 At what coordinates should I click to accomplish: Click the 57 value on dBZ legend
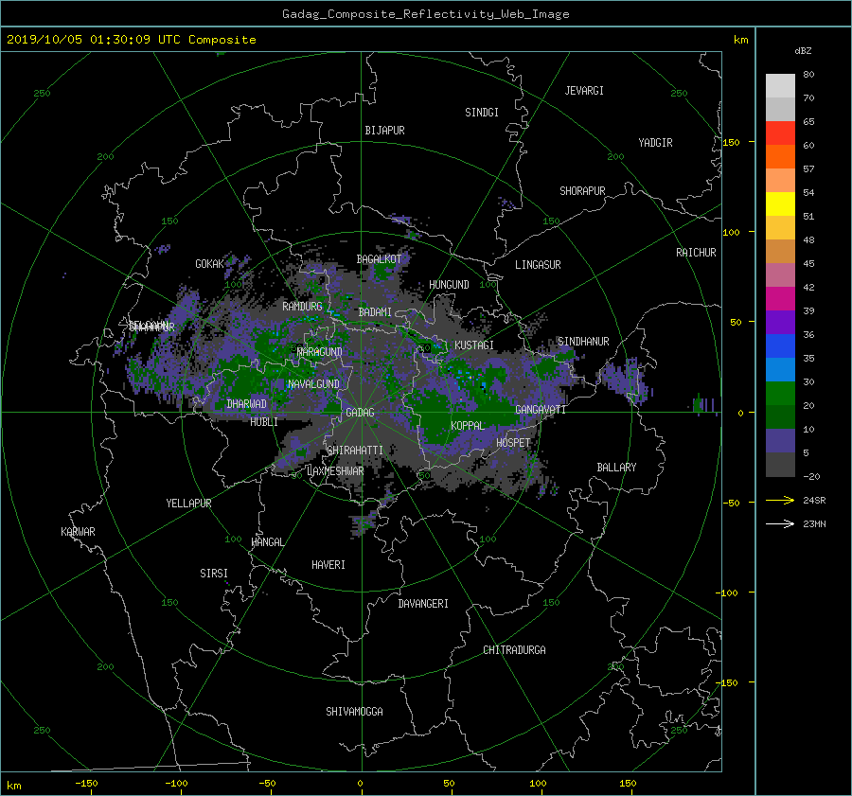[x=808, y=169]
